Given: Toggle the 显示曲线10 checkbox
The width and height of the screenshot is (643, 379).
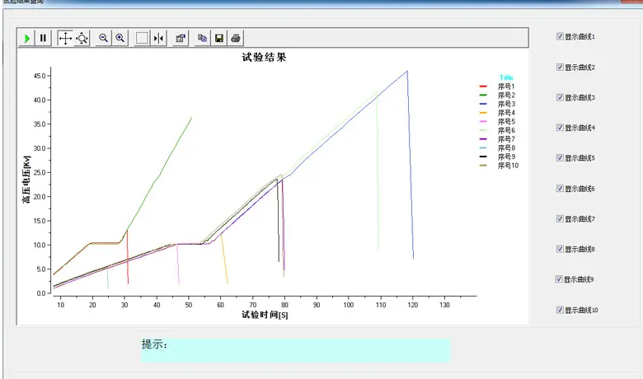Looking at the screenshot, I should click(560, 310).
